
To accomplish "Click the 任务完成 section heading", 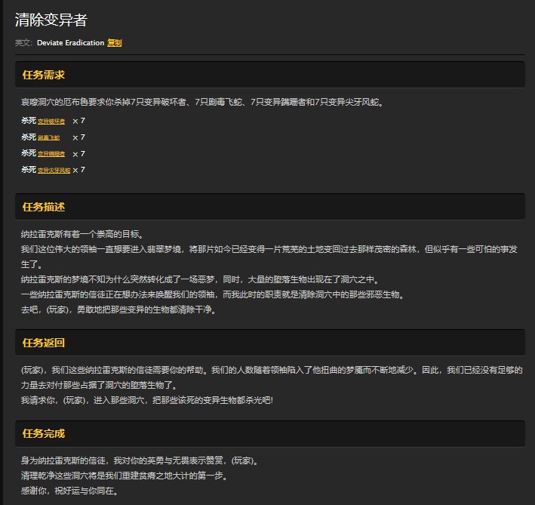I will click(x=43, y=433).
